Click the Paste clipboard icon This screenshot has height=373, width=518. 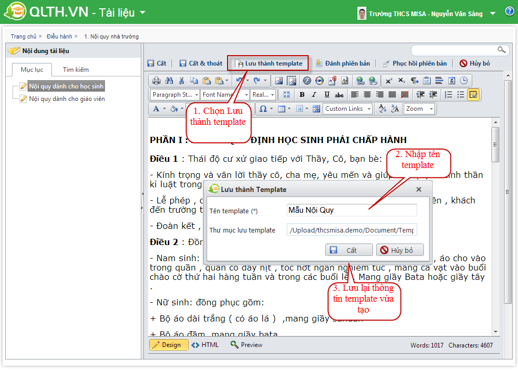[x=206, y=80]
